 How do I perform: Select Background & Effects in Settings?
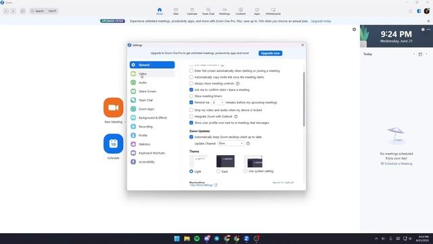[152, 118]
